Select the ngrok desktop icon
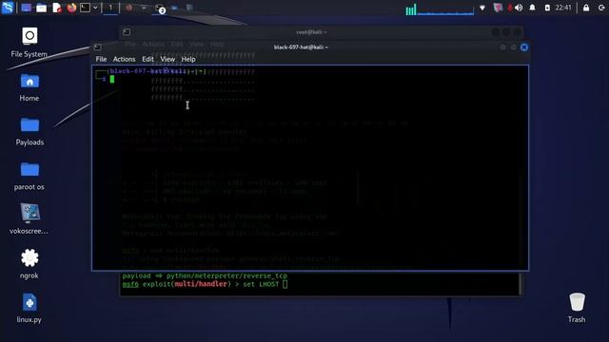 (x=29, y=264)
